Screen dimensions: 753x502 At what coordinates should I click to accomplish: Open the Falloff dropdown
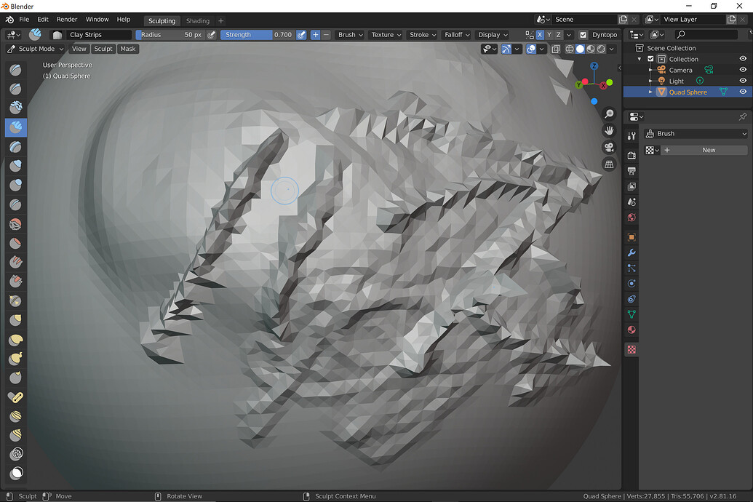point(457,35)
